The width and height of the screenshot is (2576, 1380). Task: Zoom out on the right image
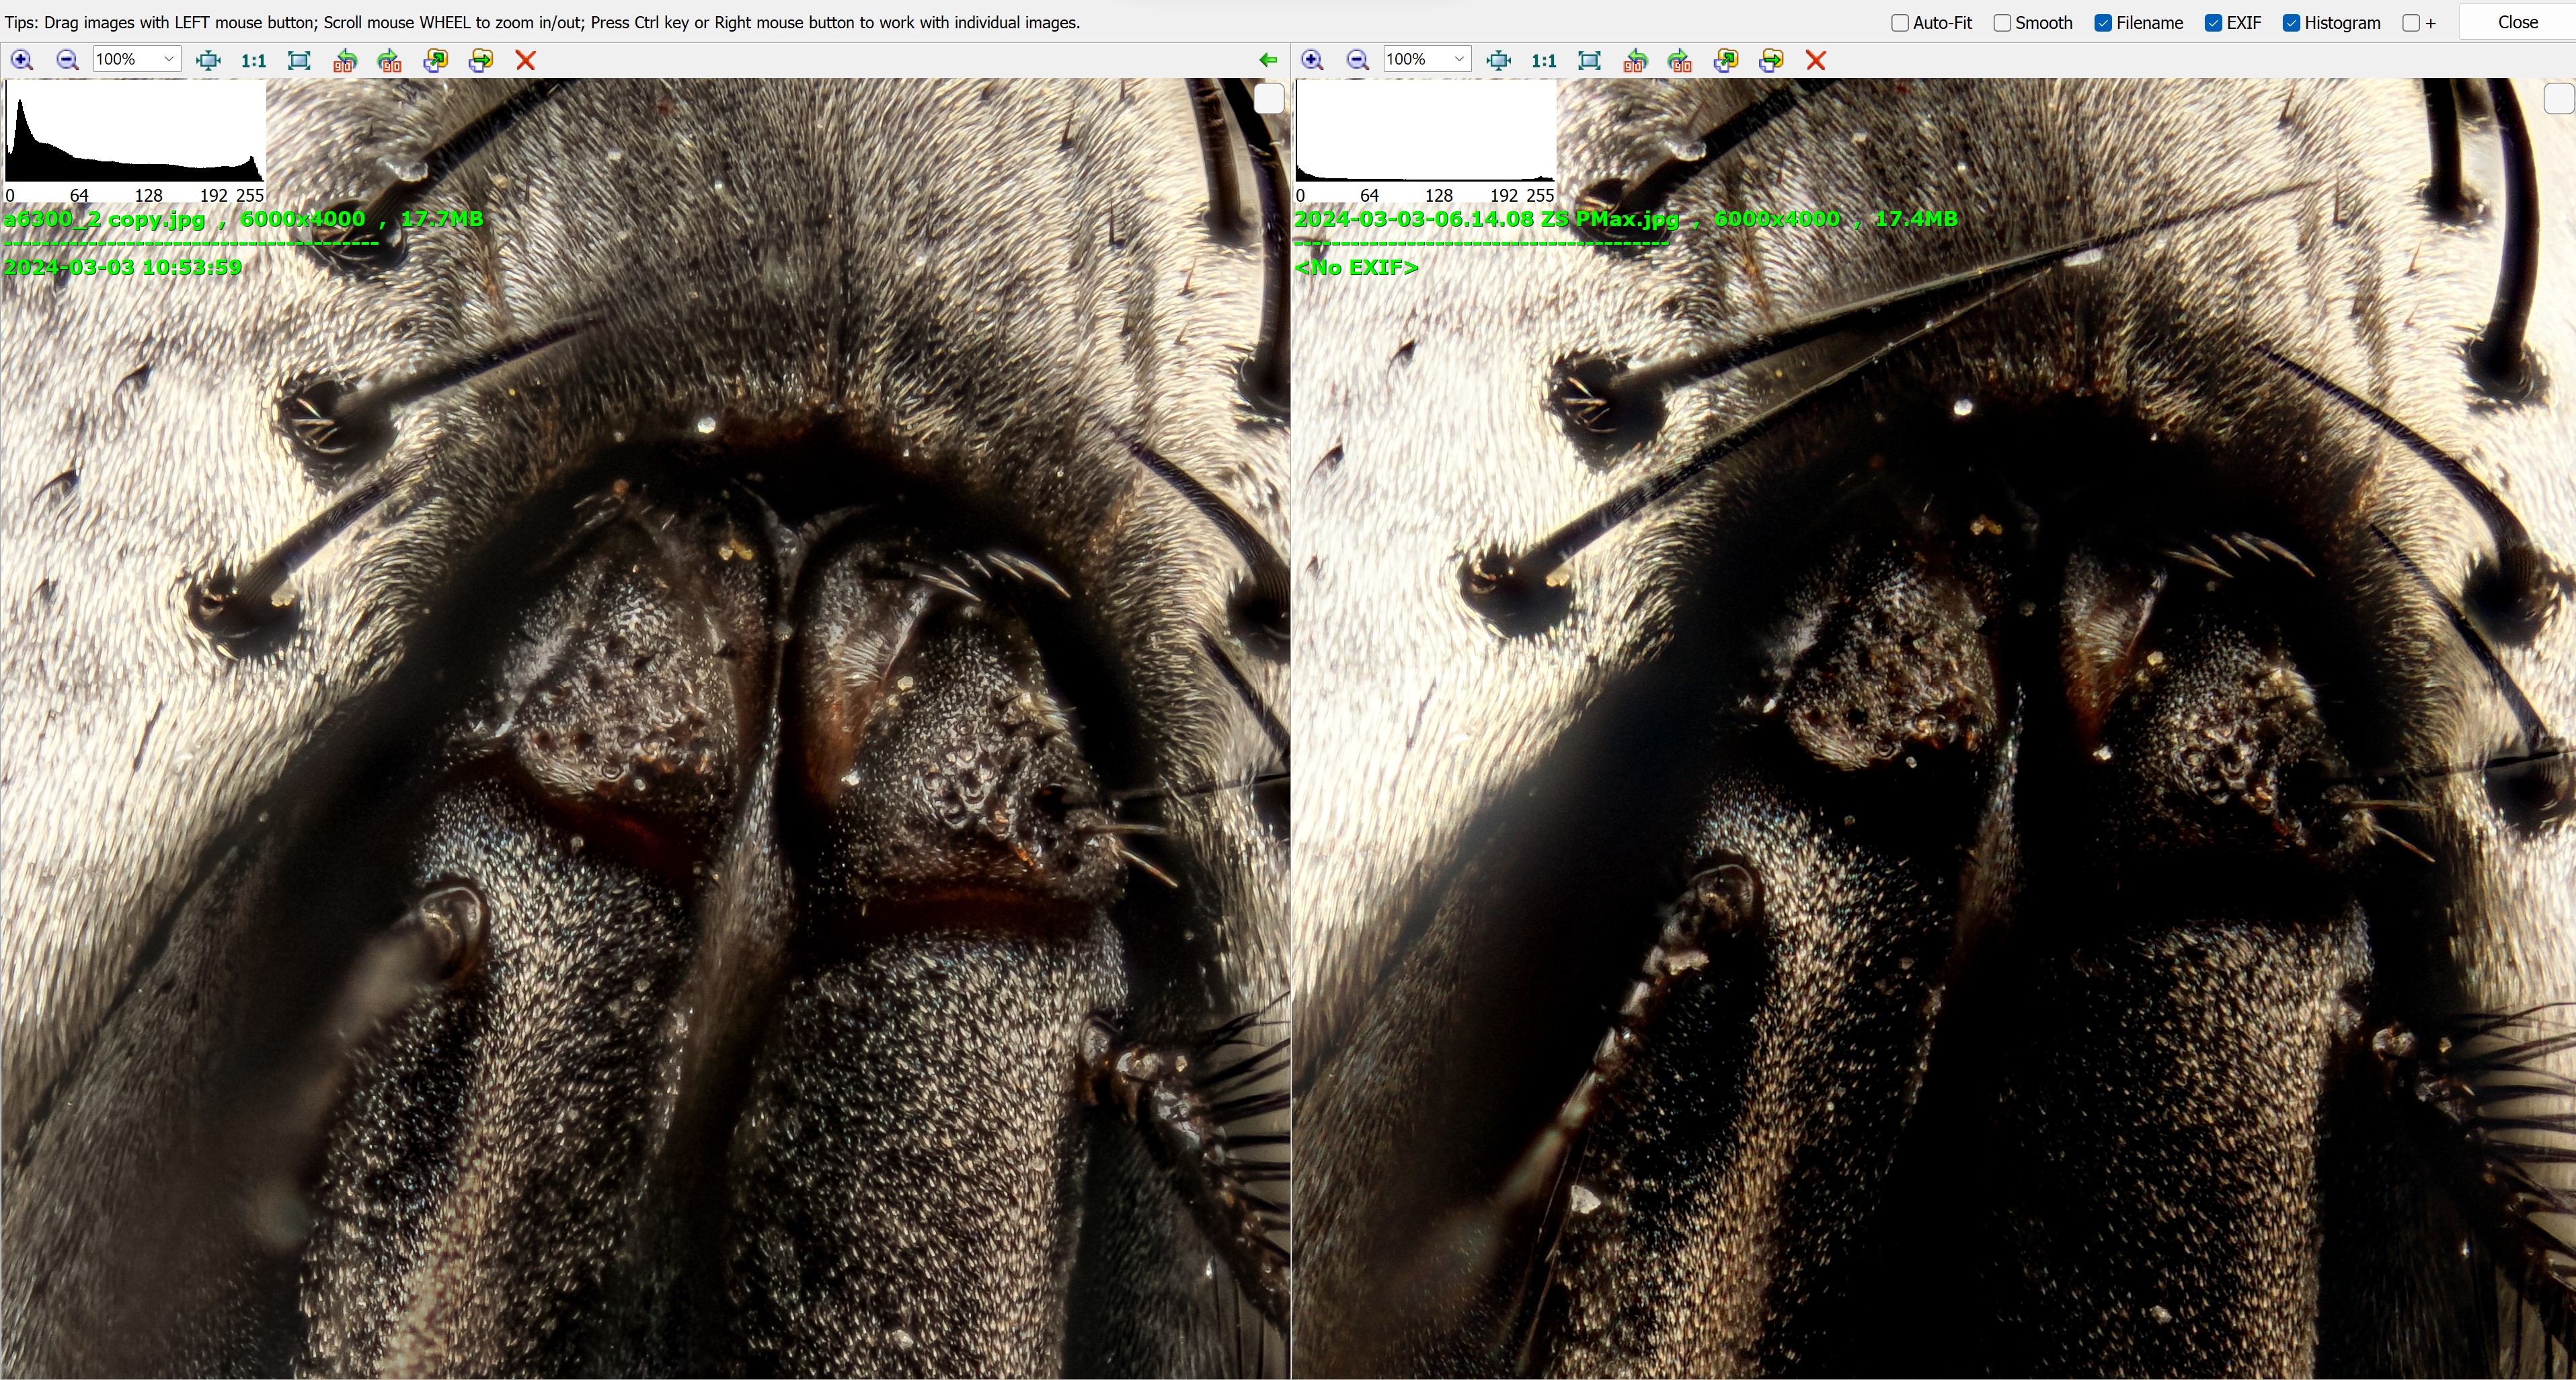pos(1357,60)
